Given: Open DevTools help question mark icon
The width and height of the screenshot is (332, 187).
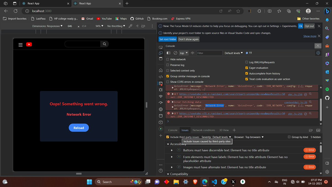Looking at the screenshot, I should pos(161,171).
